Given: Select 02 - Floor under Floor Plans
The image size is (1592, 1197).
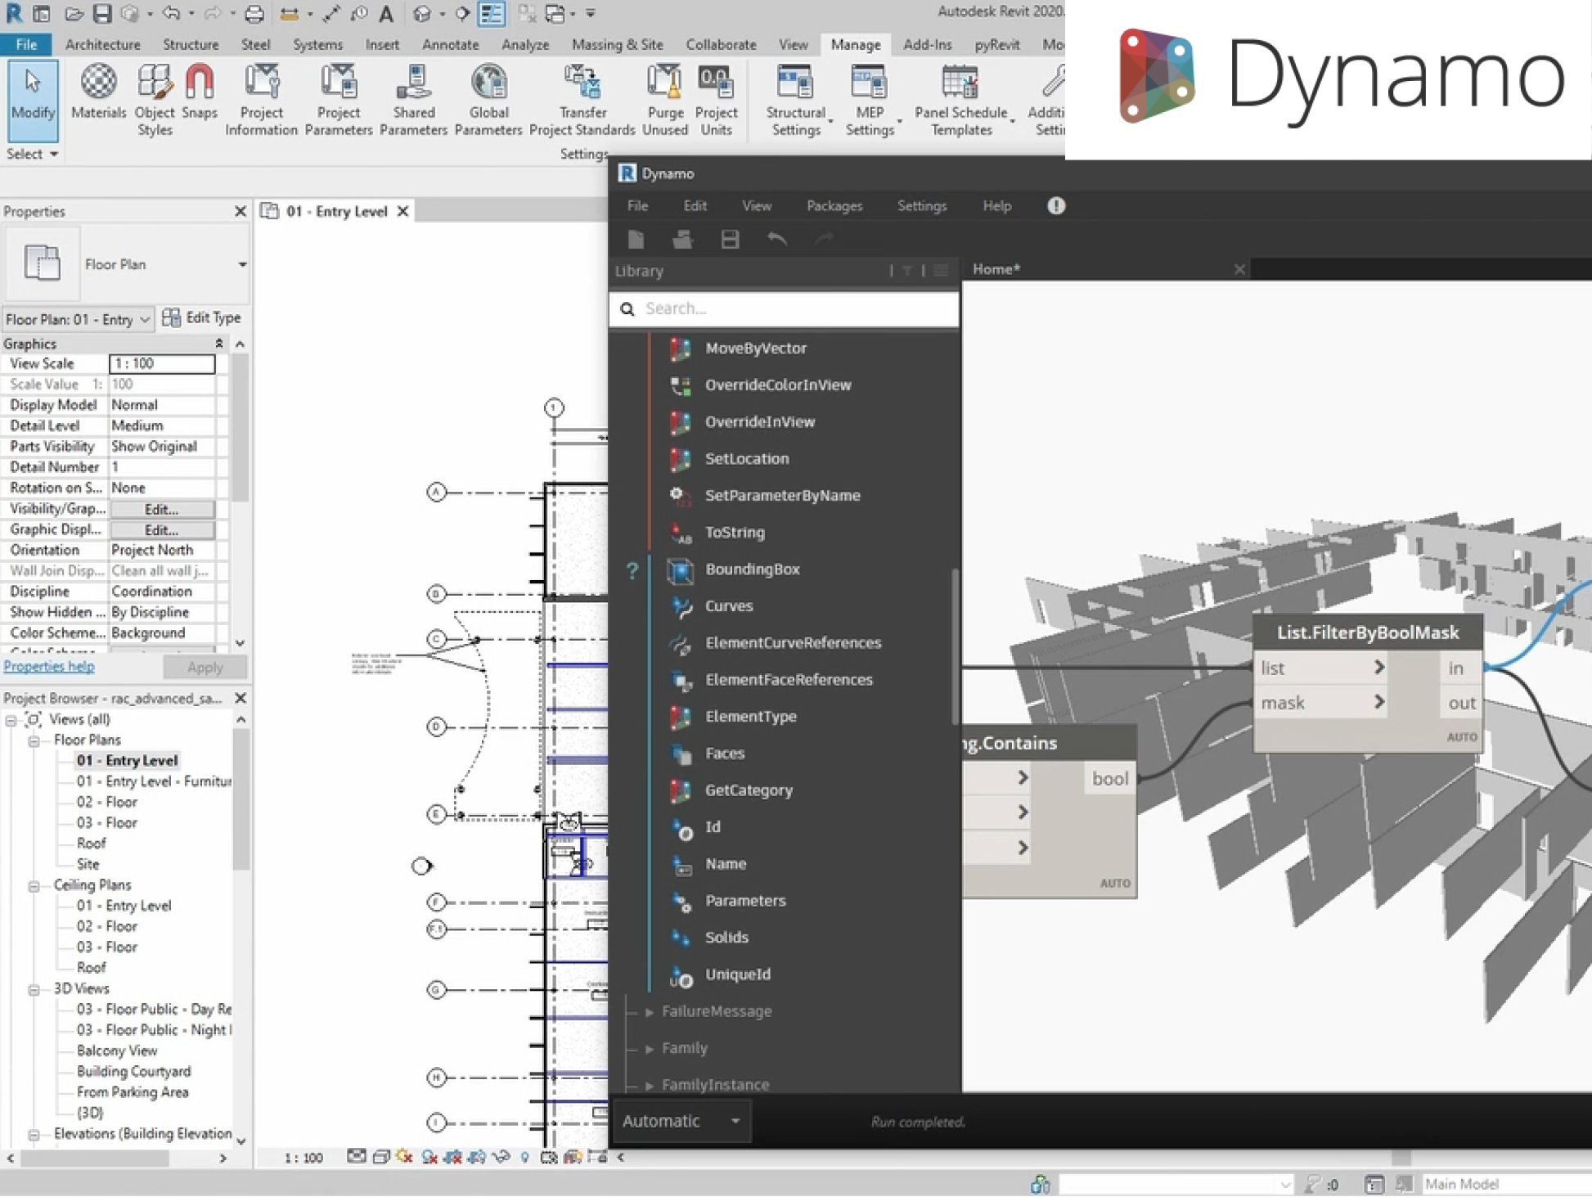Looking at the screenshot, I should pyautogui.click(x=107, y=803).
